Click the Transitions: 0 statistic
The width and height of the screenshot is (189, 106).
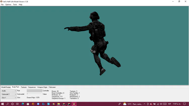coord(74,98)
